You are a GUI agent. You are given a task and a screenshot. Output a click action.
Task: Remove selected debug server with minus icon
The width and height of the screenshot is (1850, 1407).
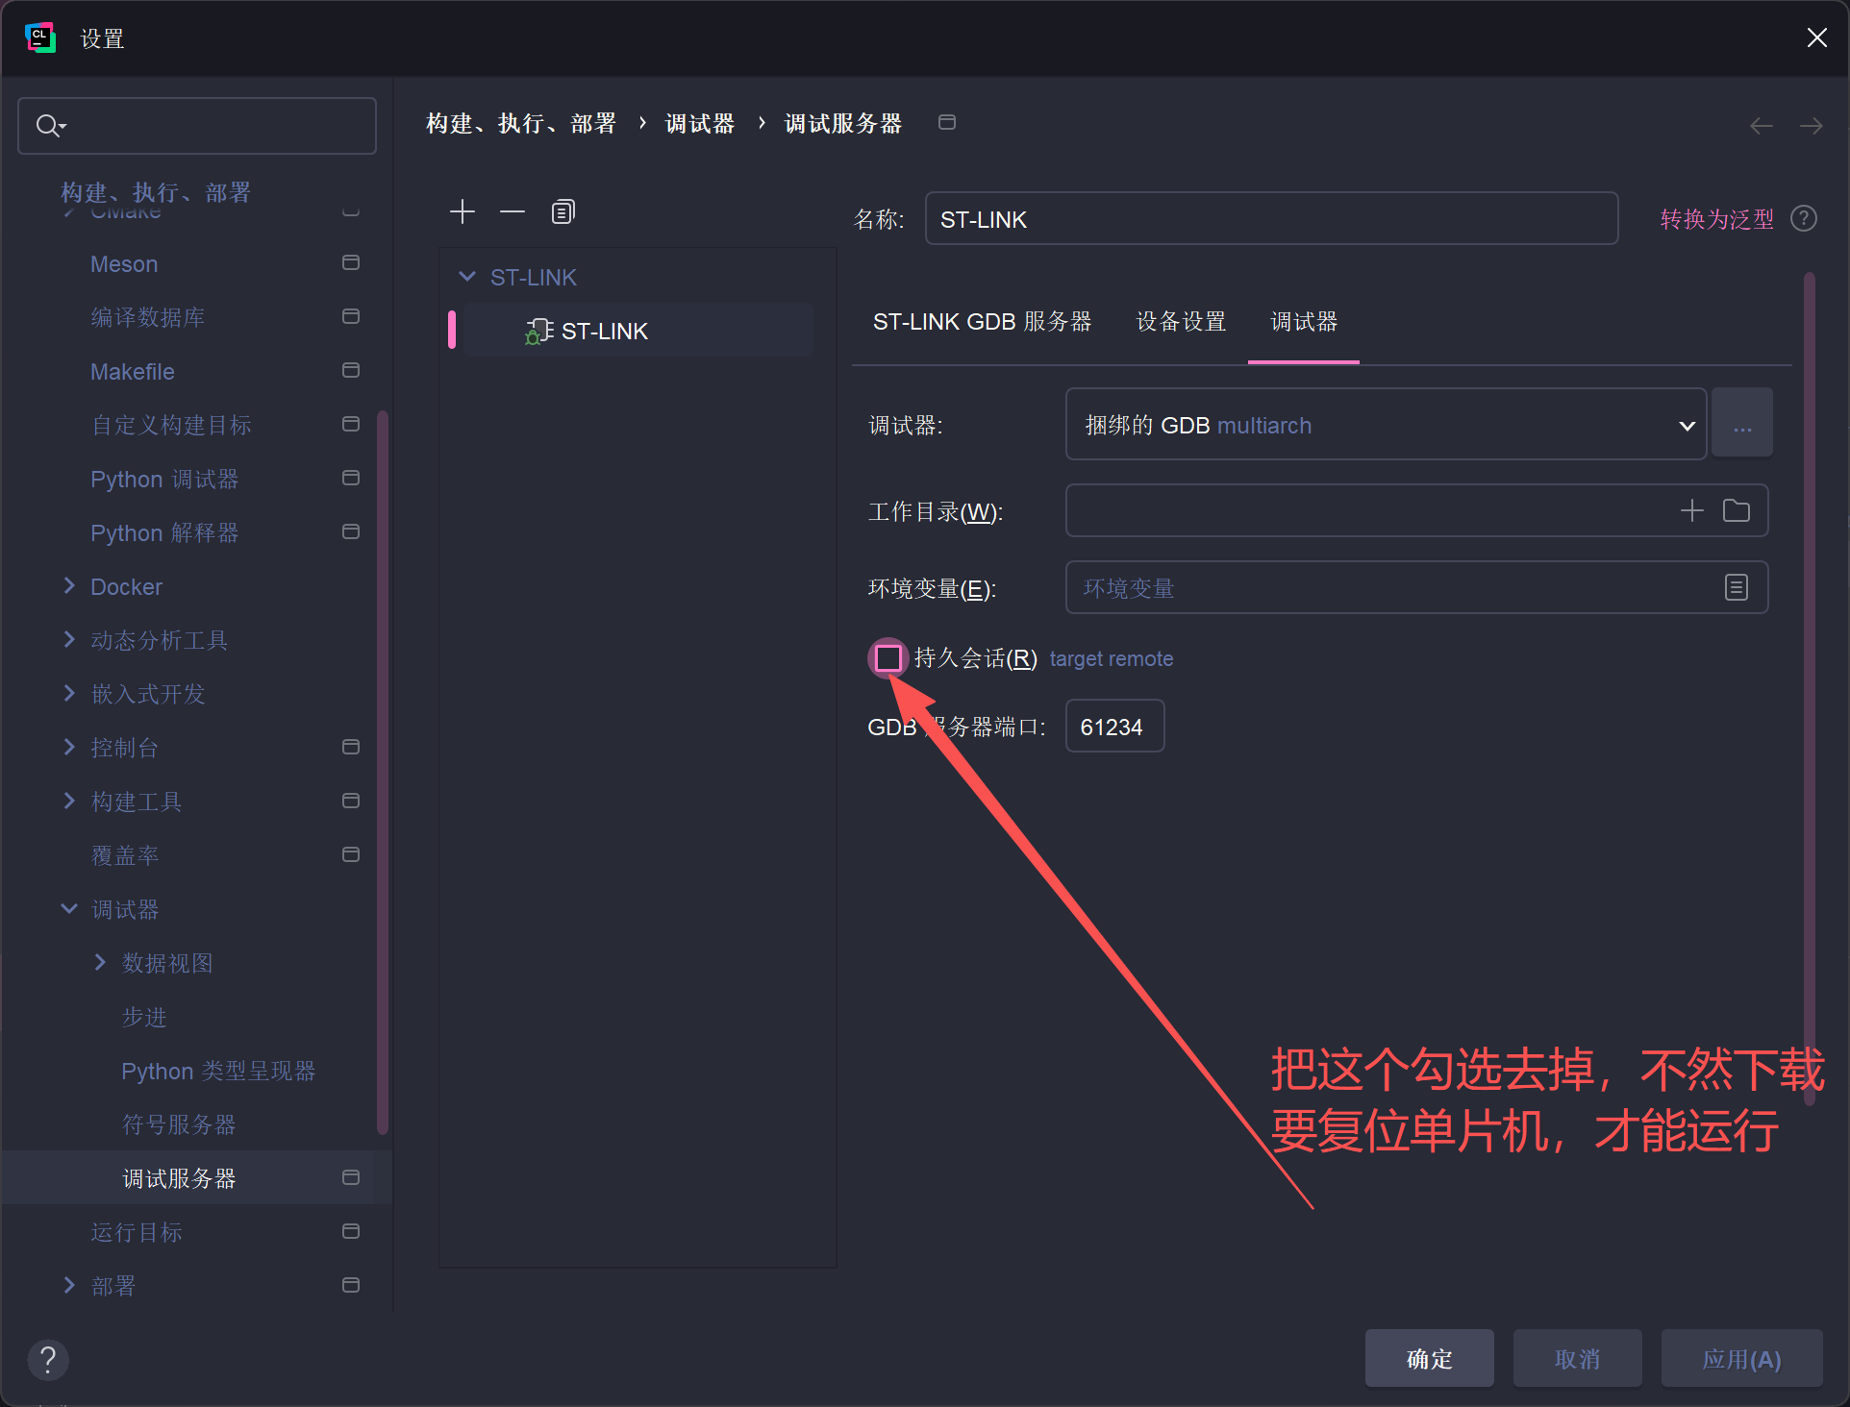coord(512,211)
